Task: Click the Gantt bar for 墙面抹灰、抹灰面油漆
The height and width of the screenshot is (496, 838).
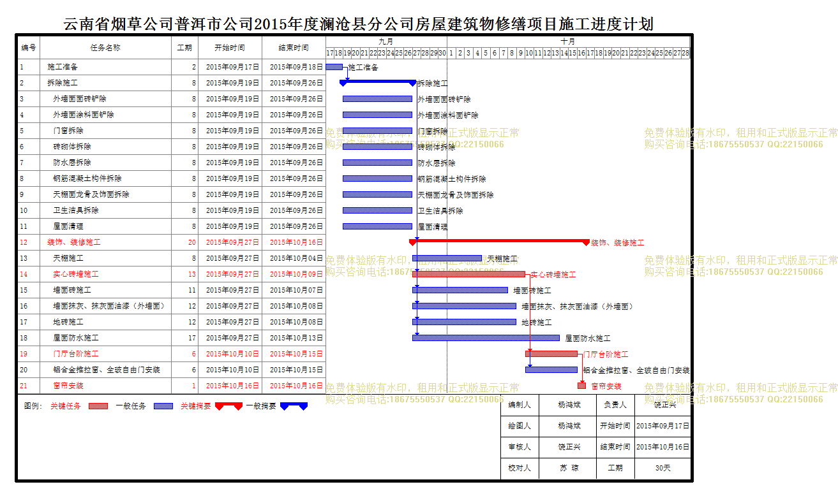Action: point(465,306)
